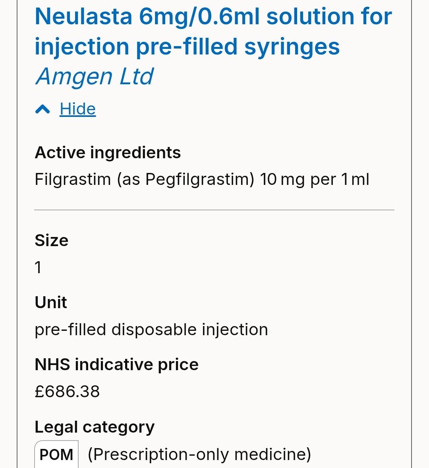Image resolution: width=429 pixels, height=468 pixels.
Task: Click the 'injection pre-filled syringes' title line
Action: [187, 47]
